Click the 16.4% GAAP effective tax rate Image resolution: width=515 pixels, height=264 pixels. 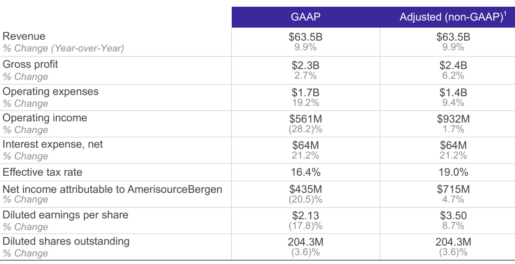(x=305, y=172)
